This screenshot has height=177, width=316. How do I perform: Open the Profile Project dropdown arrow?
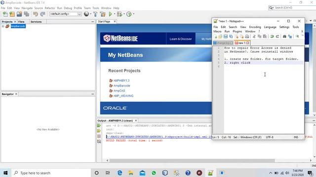coord(133,14)
